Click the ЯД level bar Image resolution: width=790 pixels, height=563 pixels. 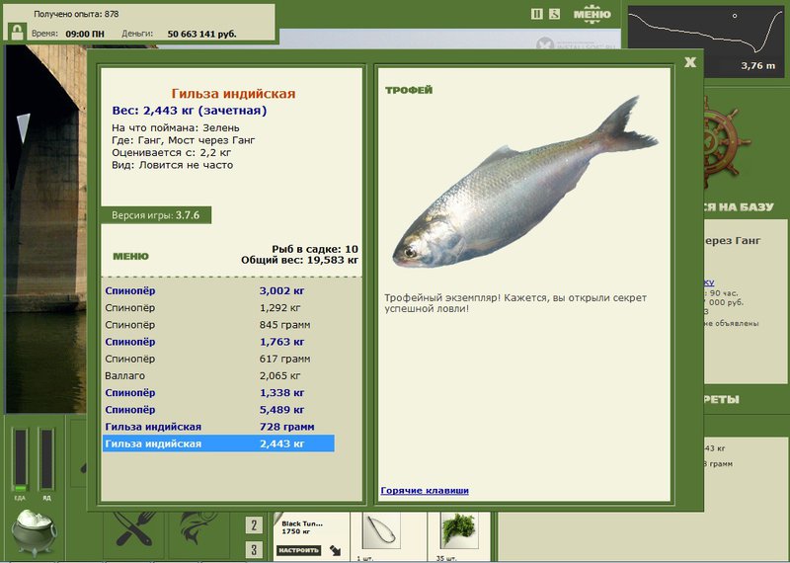(x=46, y=459)
